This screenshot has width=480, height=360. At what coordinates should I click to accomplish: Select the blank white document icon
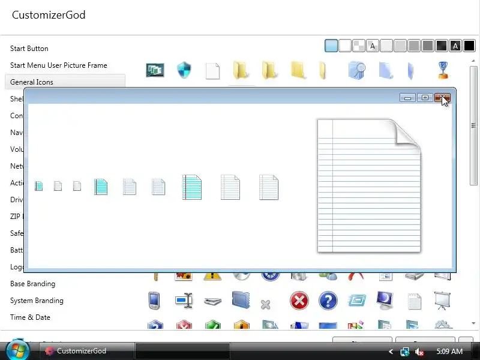(213, 71)
